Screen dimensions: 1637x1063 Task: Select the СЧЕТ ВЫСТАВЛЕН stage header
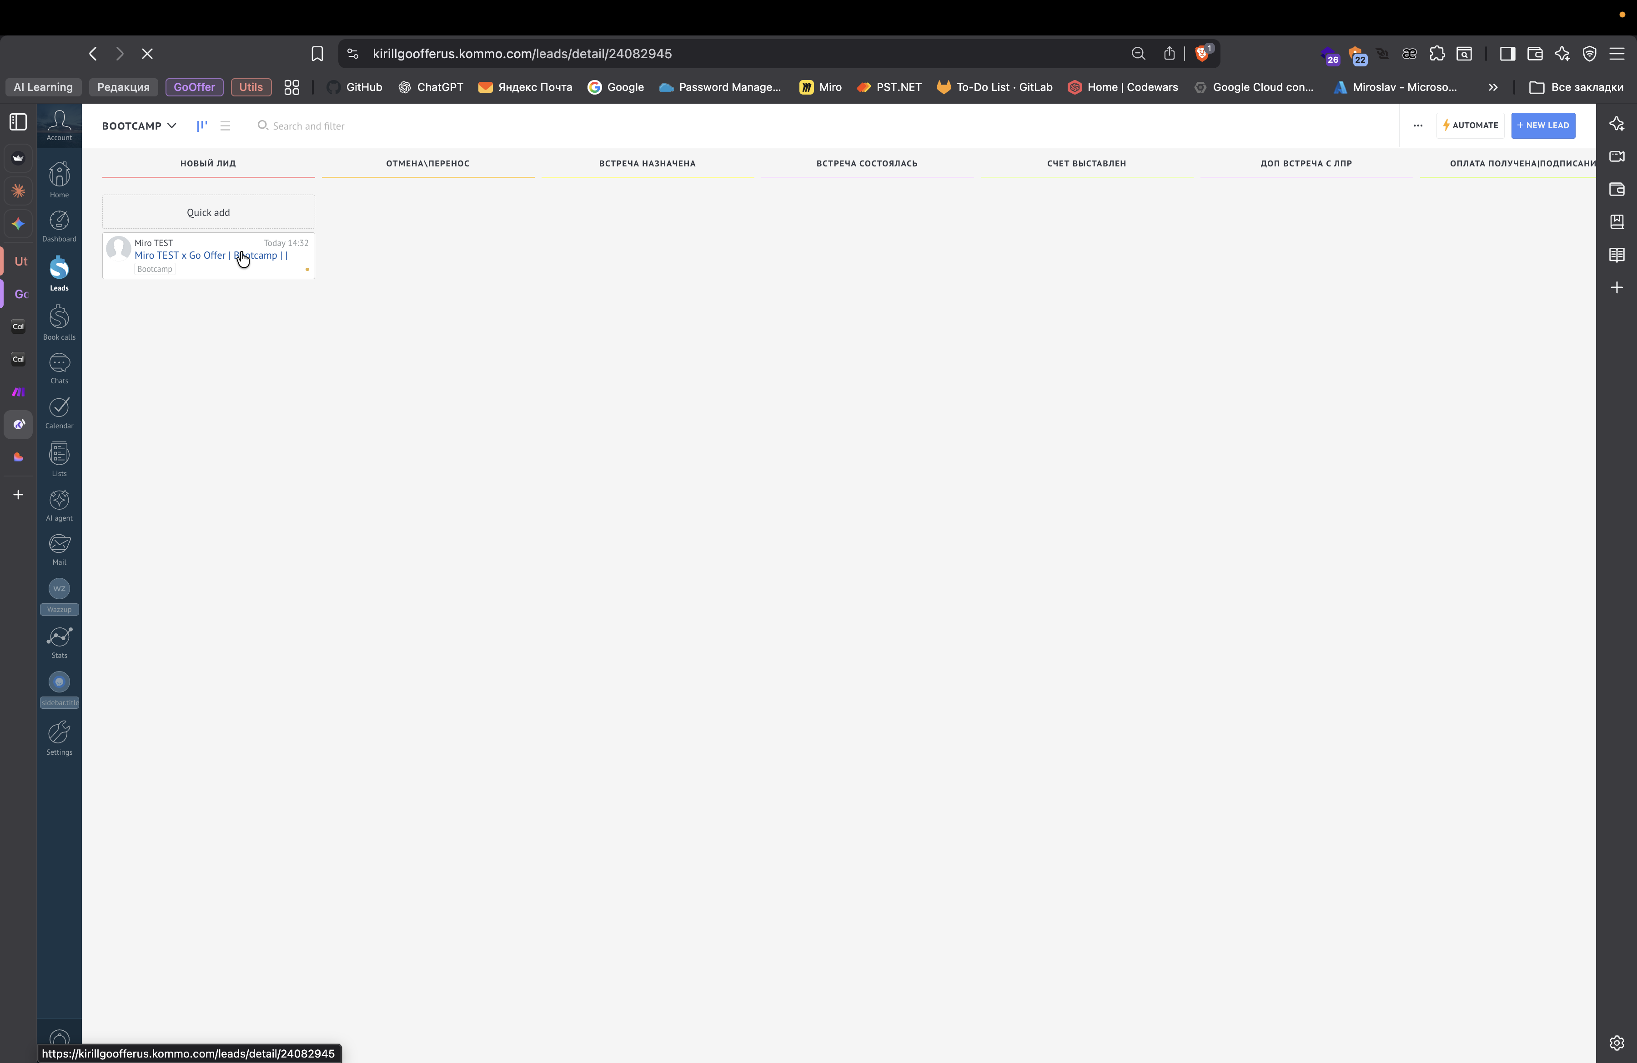coord(1086,164)
